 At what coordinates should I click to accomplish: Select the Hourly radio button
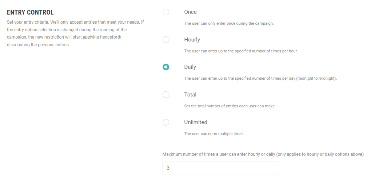point(166,40)
